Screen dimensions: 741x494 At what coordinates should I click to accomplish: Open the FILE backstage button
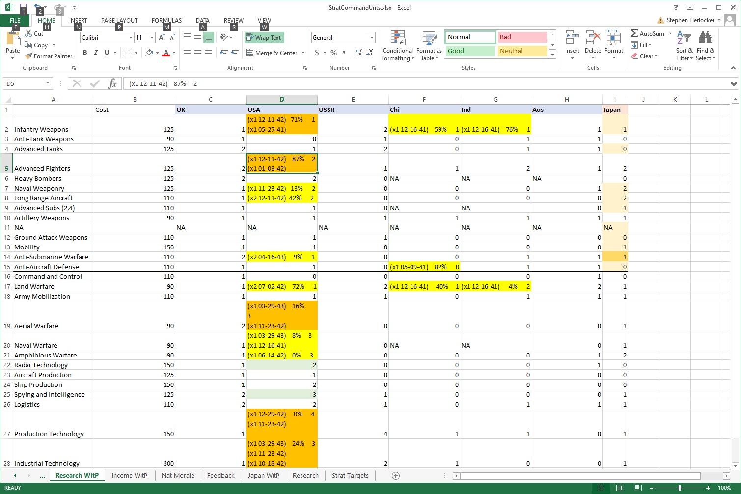click(15, 21)
